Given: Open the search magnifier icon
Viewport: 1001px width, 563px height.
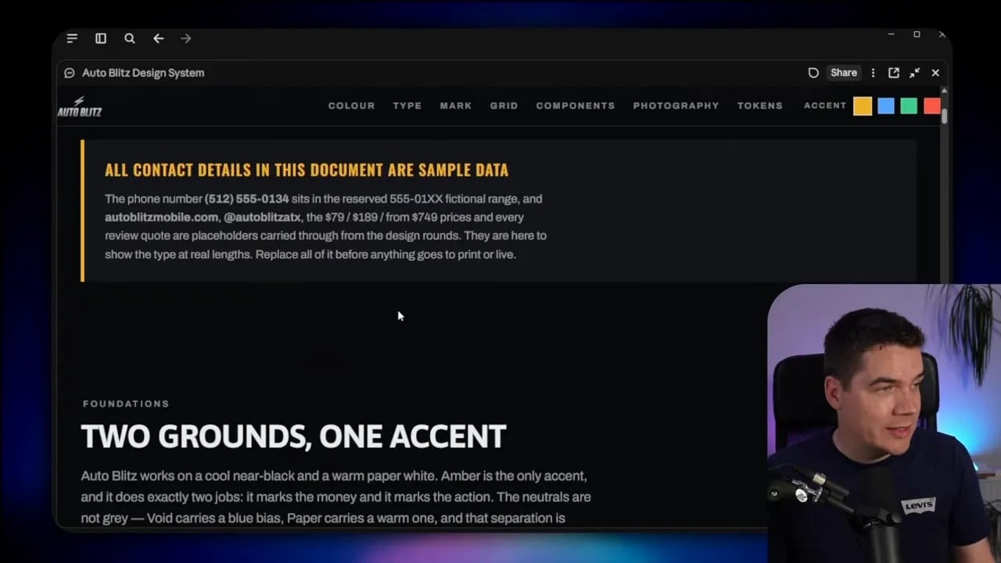Looking at the screenshot, I should [x=130, y=38].
